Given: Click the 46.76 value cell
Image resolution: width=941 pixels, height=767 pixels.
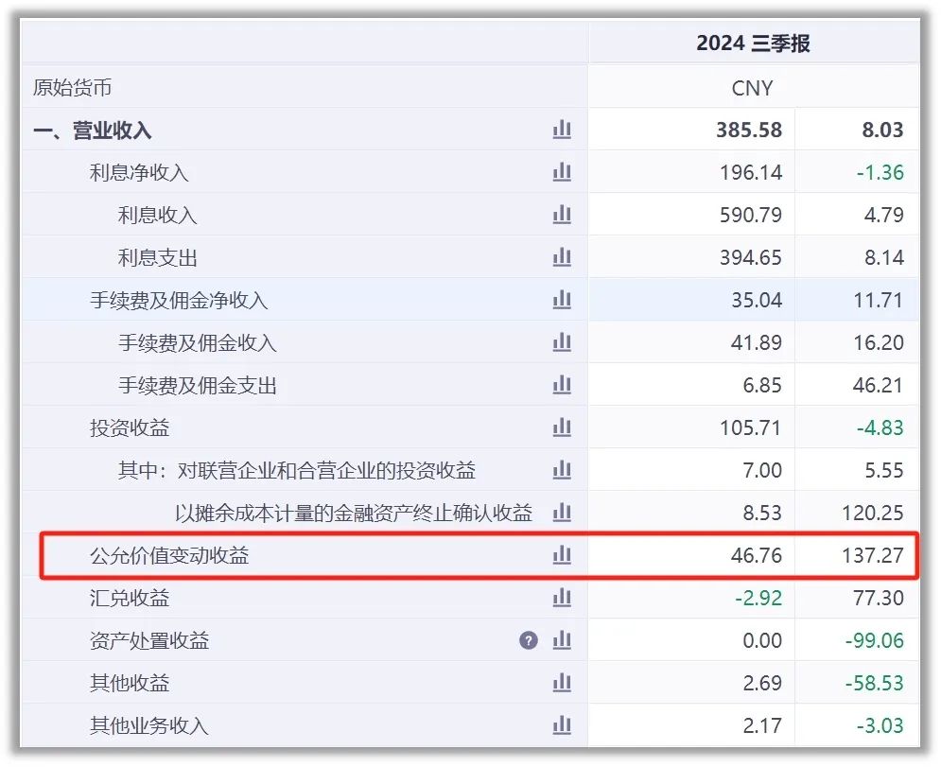Looking at the screenshot, I should (x=756, y=555).
